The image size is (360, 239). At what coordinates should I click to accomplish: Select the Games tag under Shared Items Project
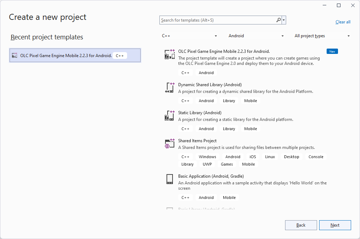coord(227,164)
